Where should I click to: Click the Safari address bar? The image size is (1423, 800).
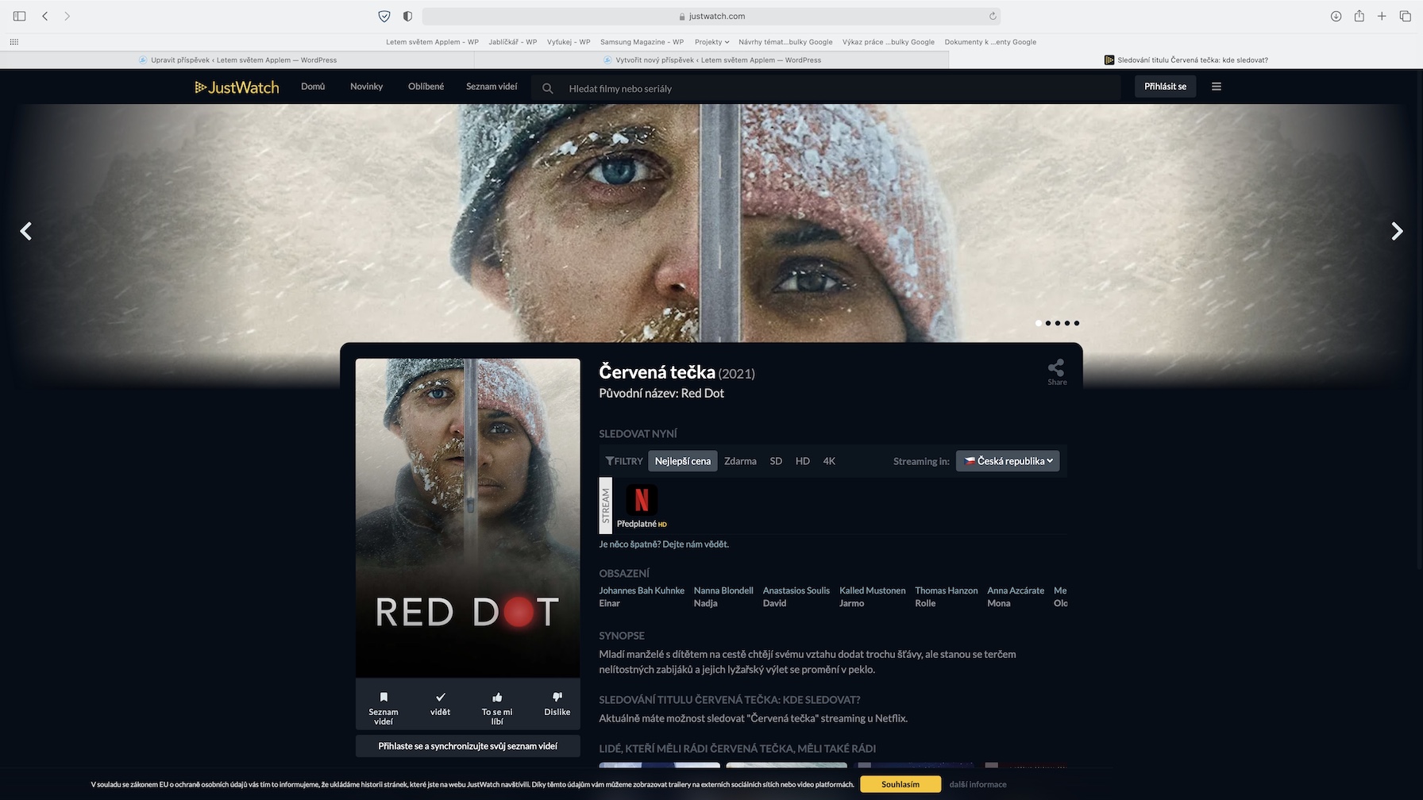click(711, 16)
